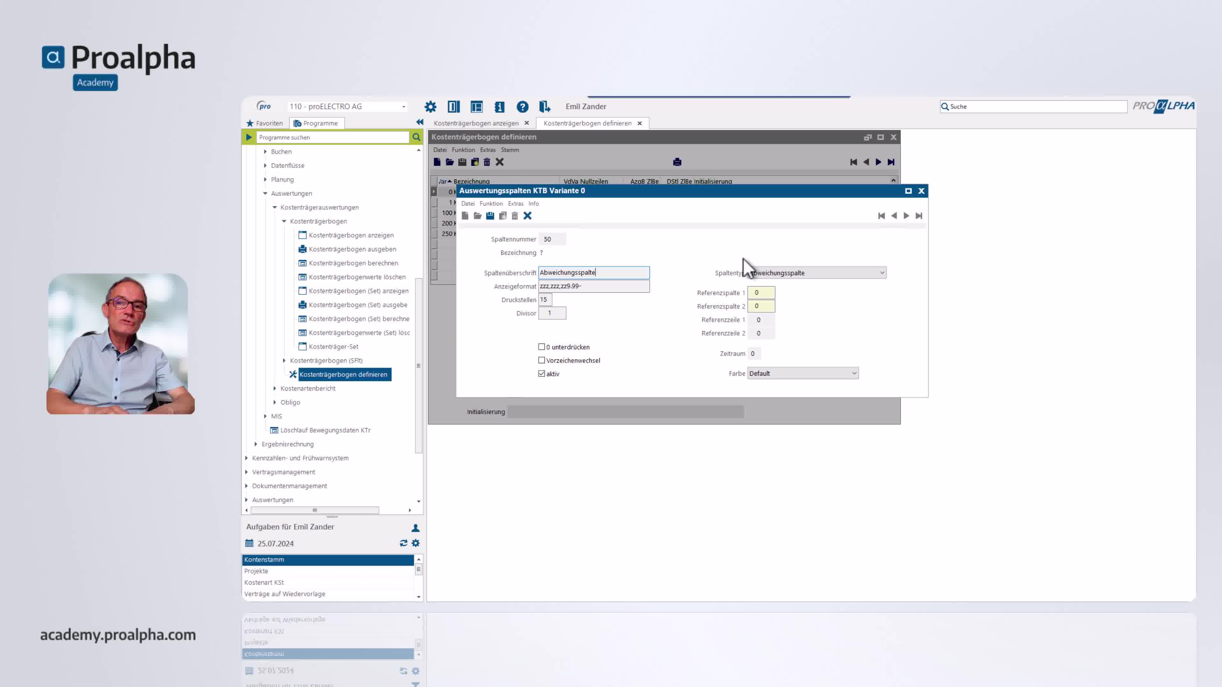
Task: Click the blue cancel X in Auswertungsspalten toolbar
Action: point(527,216)
